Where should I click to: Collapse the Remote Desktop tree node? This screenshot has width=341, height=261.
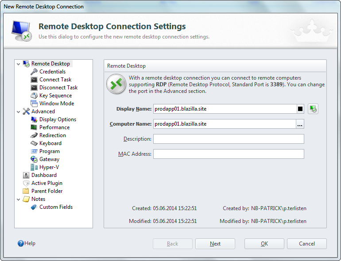[19, 64]
